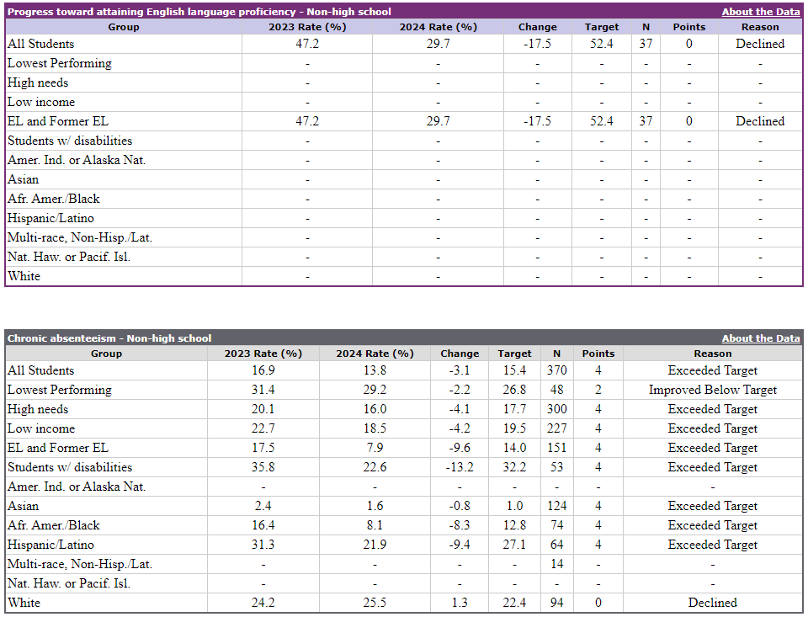Click Exceeded Target reason in the Asian row
Screen dimensions: 808x617
point(713,506)
